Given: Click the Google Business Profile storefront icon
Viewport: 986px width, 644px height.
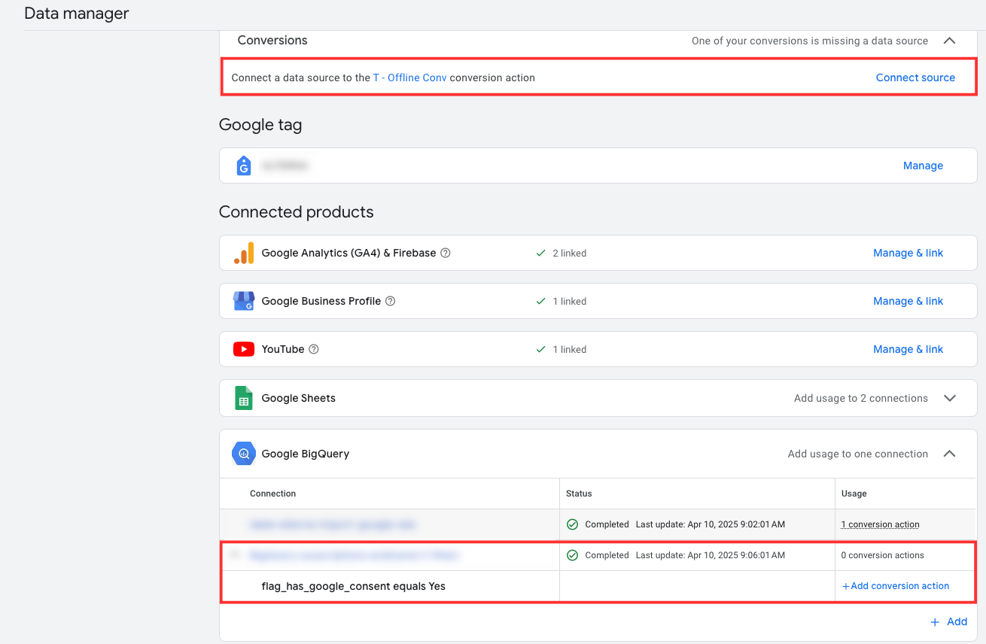Looking at the screenshot, I should pos(243,301).
